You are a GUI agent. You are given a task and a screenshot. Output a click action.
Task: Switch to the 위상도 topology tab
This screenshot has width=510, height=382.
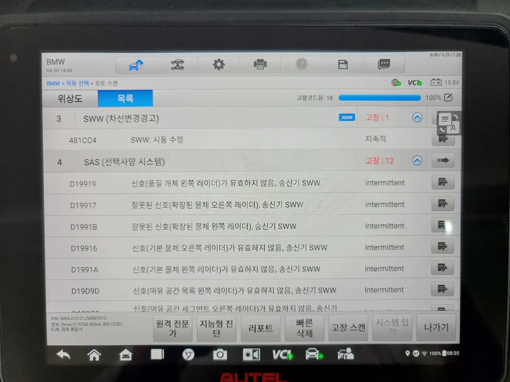click(x=70, y=99)
